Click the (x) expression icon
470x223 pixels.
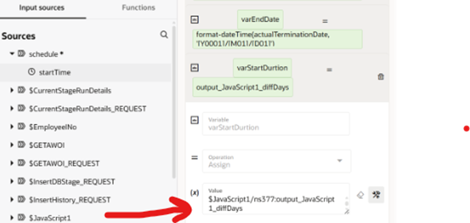point(195,193)
